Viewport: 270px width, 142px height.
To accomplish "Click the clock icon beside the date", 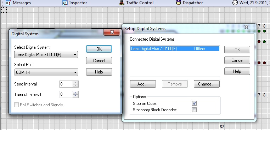I will pos(235,3).
